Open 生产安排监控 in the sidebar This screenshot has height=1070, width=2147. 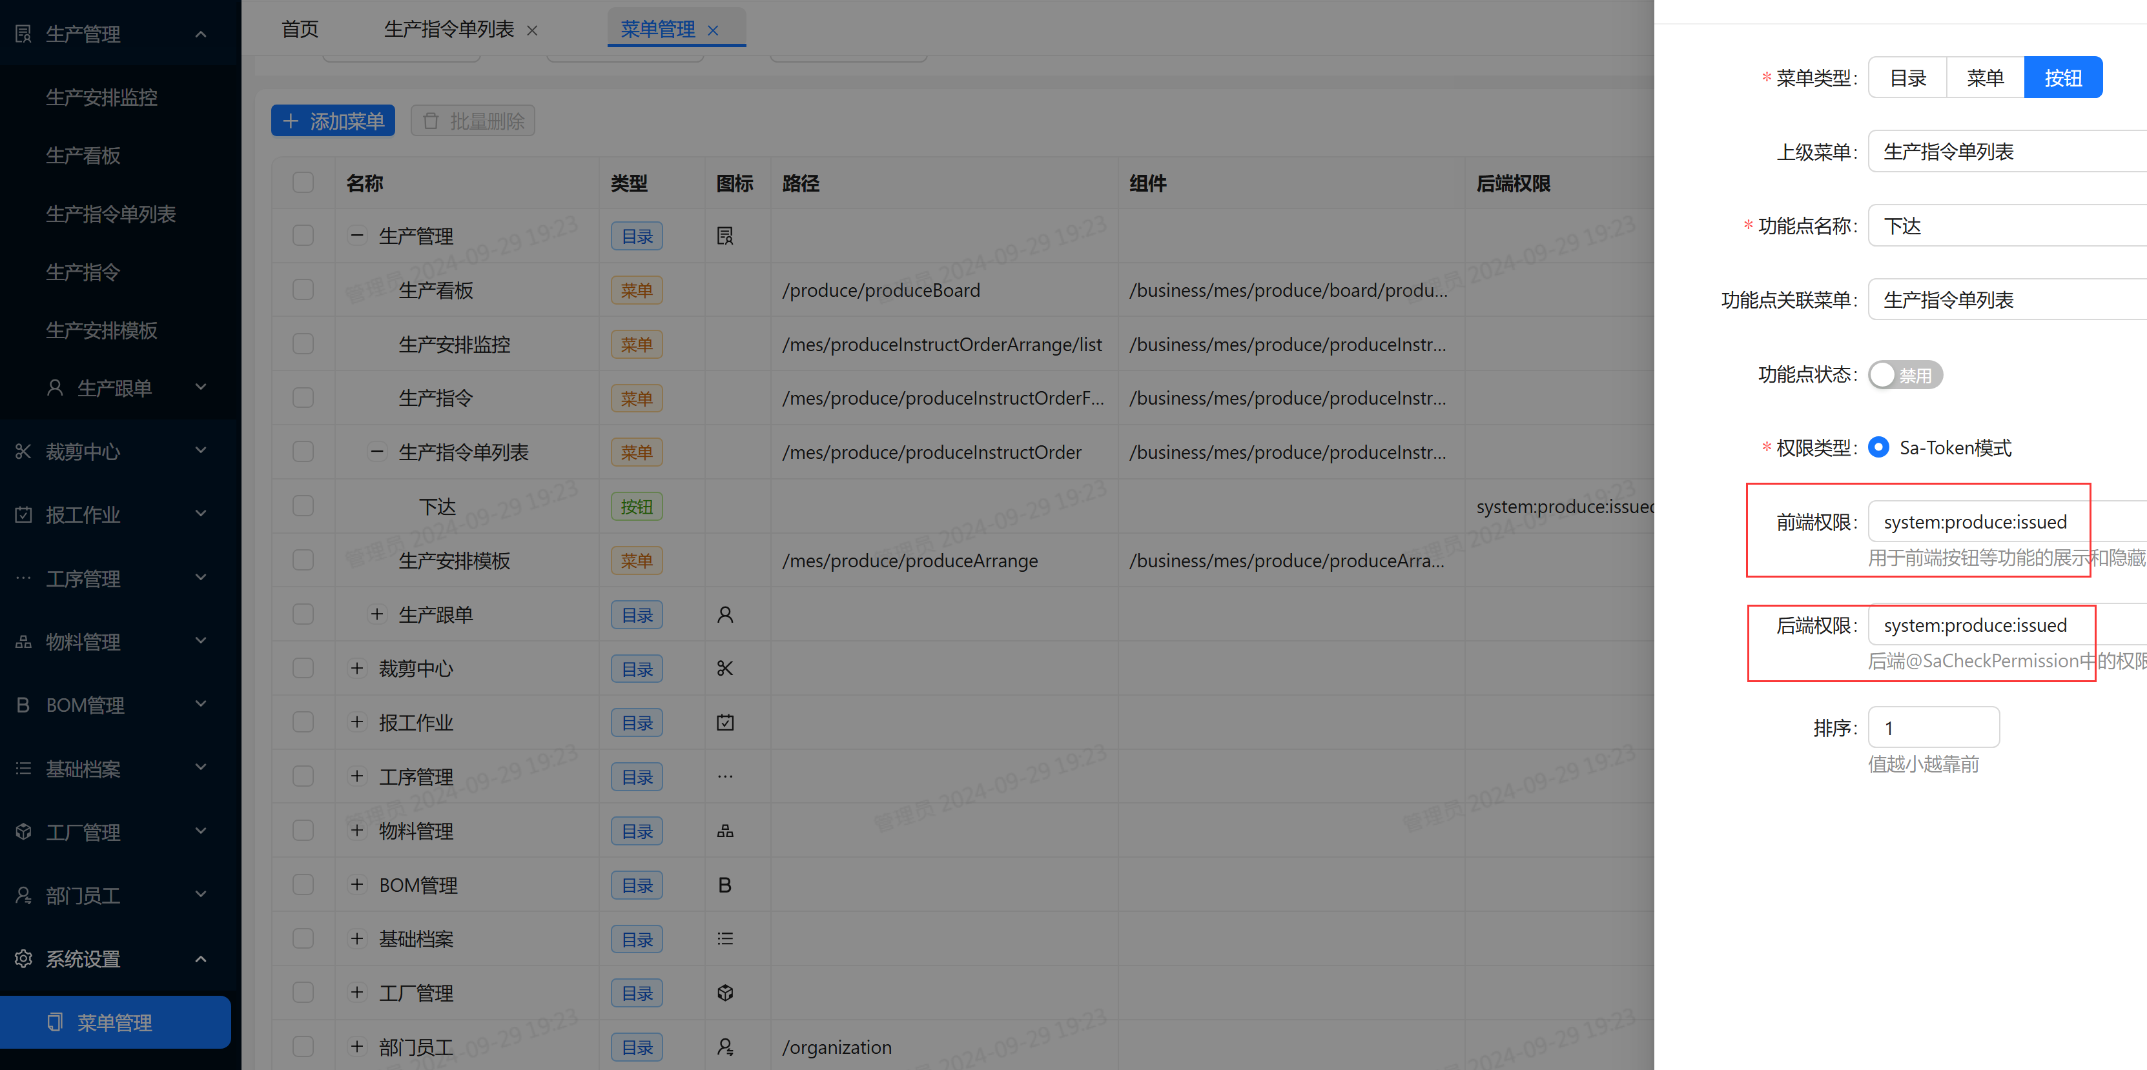point(101,97)
